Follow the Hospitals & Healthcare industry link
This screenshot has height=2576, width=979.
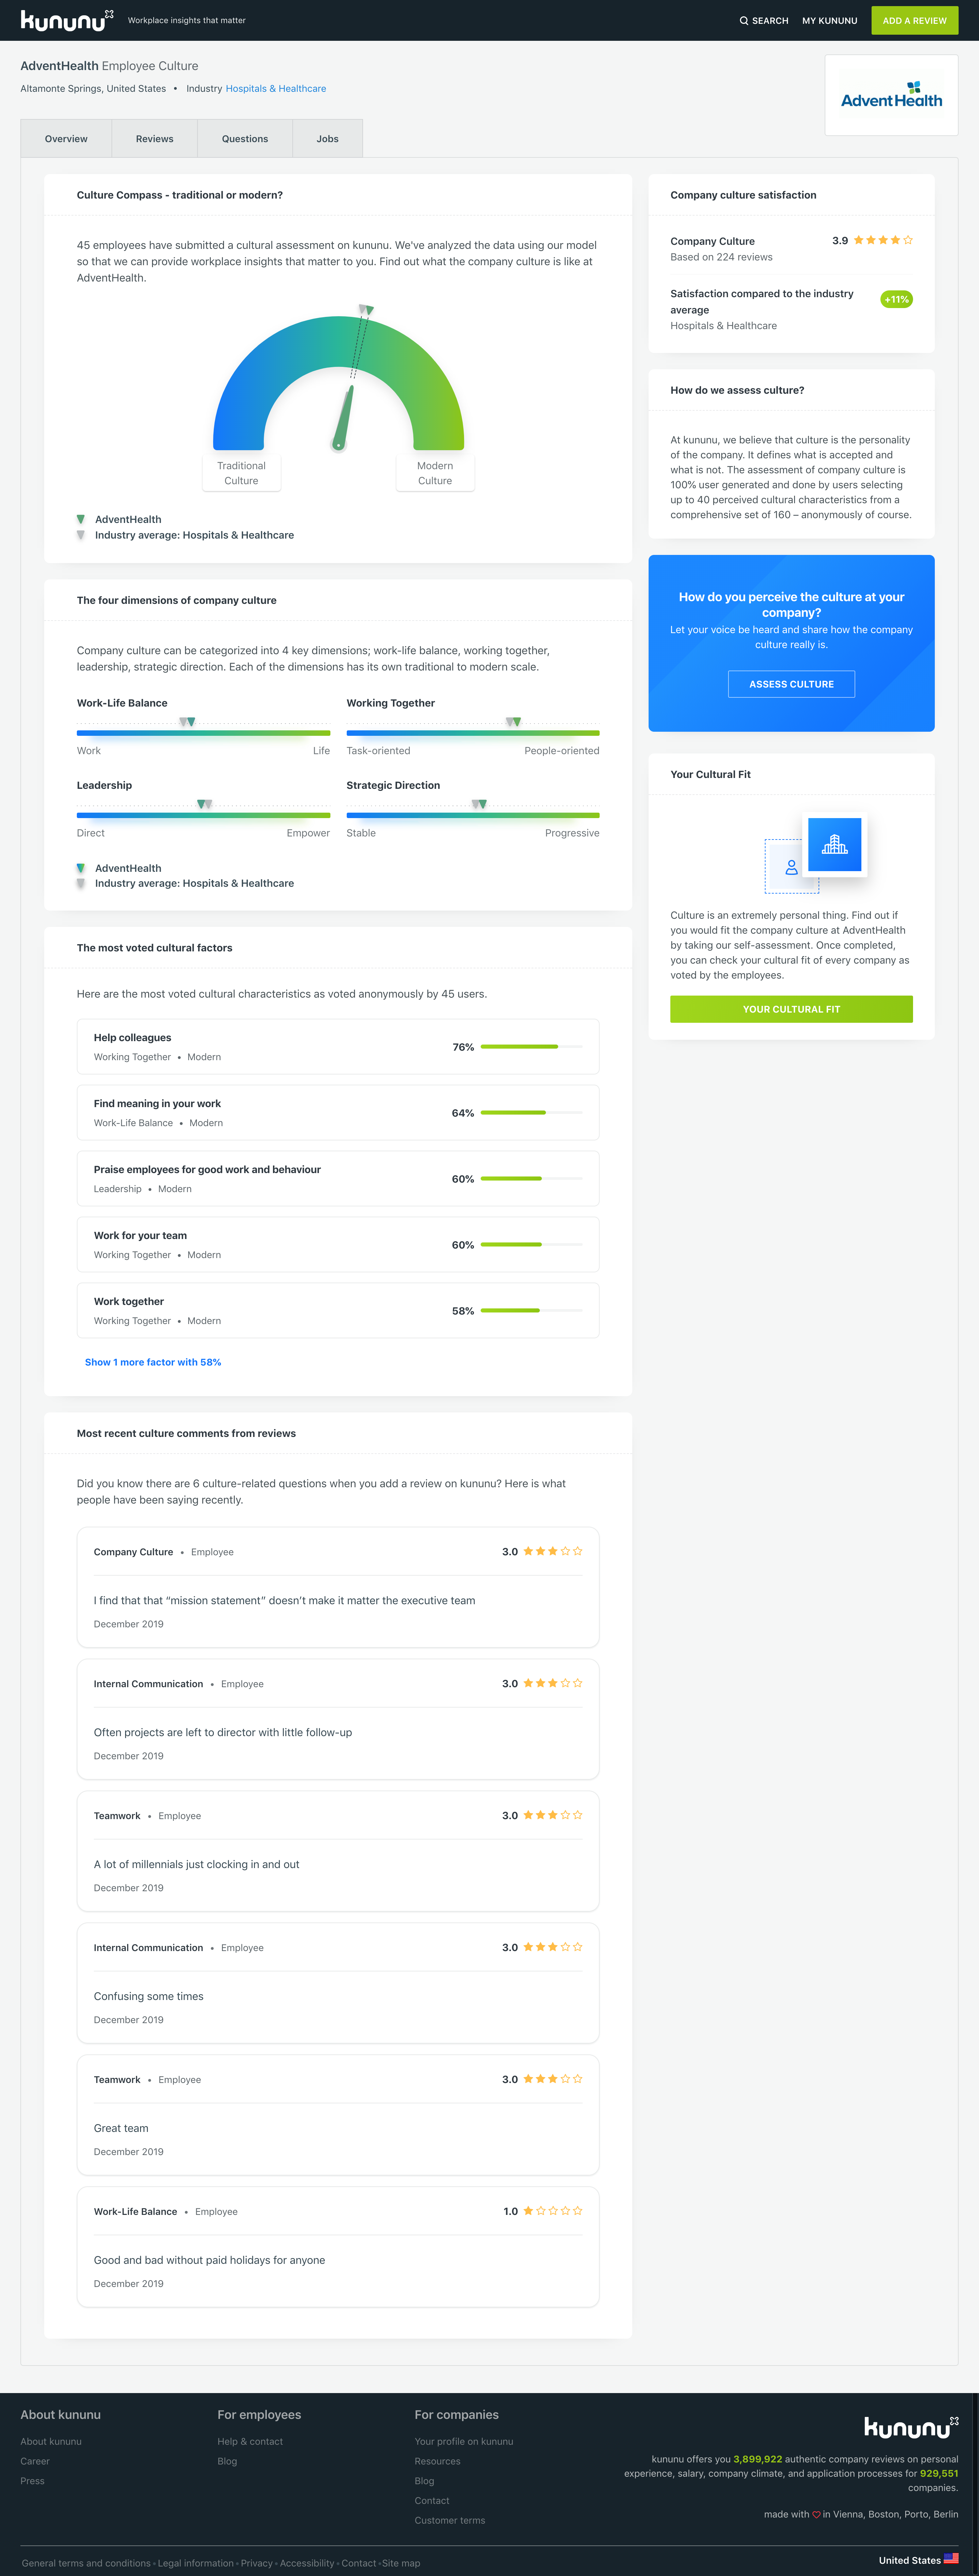coord(276,89)
